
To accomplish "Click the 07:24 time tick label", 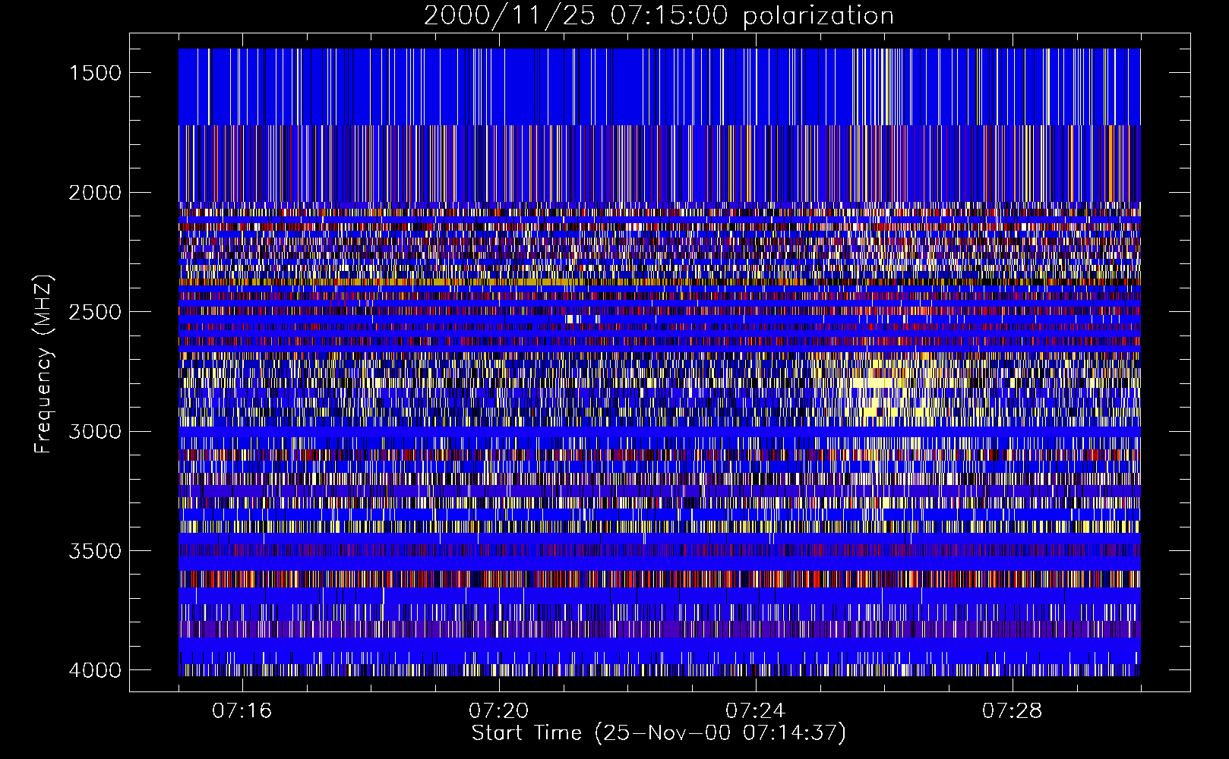I will 756,711.
